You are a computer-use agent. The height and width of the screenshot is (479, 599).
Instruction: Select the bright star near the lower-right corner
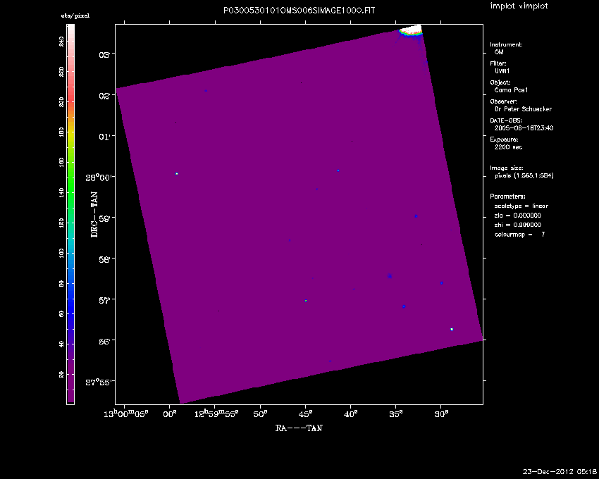(x=452, y=329)
